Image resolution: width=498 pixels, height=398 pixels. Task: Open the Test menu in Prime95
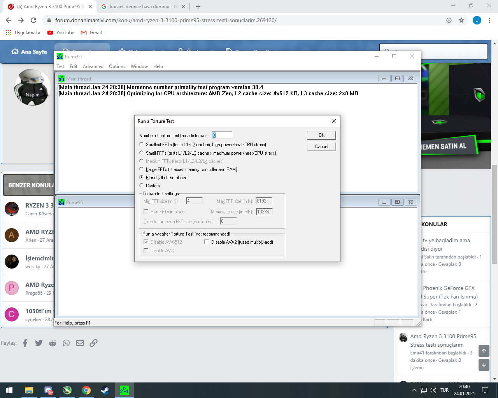point(60,66)
